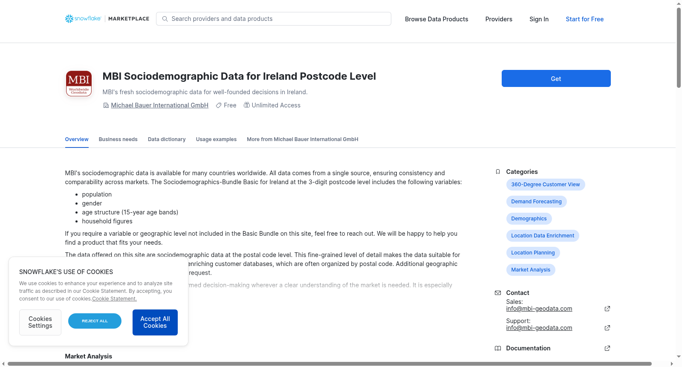Open the Data dictionary tab
682x367 pixels.
coord(167,139)
